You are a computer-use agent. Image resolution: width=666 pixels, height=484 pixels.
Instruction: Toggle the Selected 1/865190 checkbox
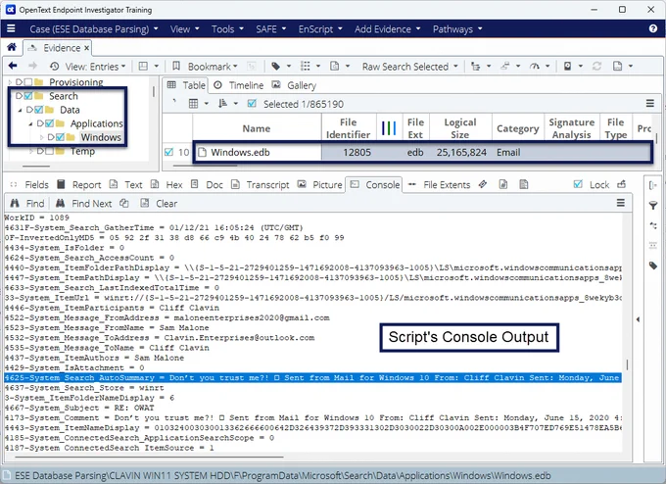[252, 103]
